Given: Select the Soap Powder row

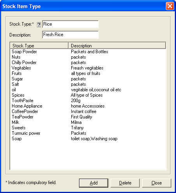Looking at the screenshot, I should pyautogui.click(x=88, y=52).
